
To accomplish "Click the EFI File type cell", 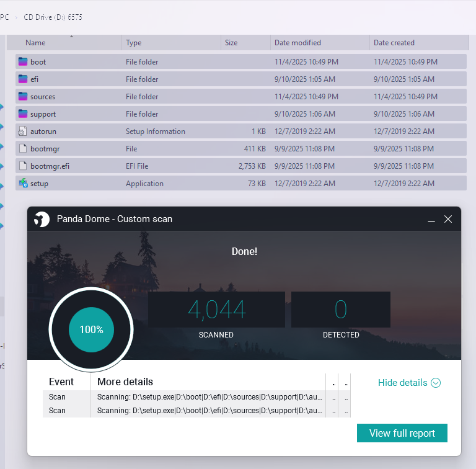I will pos(137,166).
